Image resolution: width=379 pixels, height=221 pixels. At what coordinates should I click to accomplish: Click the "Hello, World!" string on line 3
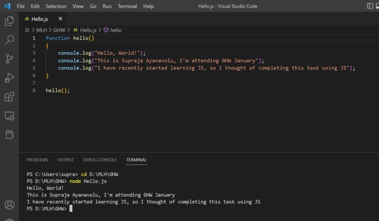117,53
